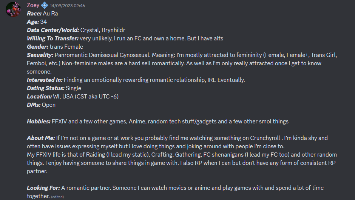Viewport: 355px width, 200px height.
Task: Click the "Willing To Transfer:" label
Action: point(52,38)
